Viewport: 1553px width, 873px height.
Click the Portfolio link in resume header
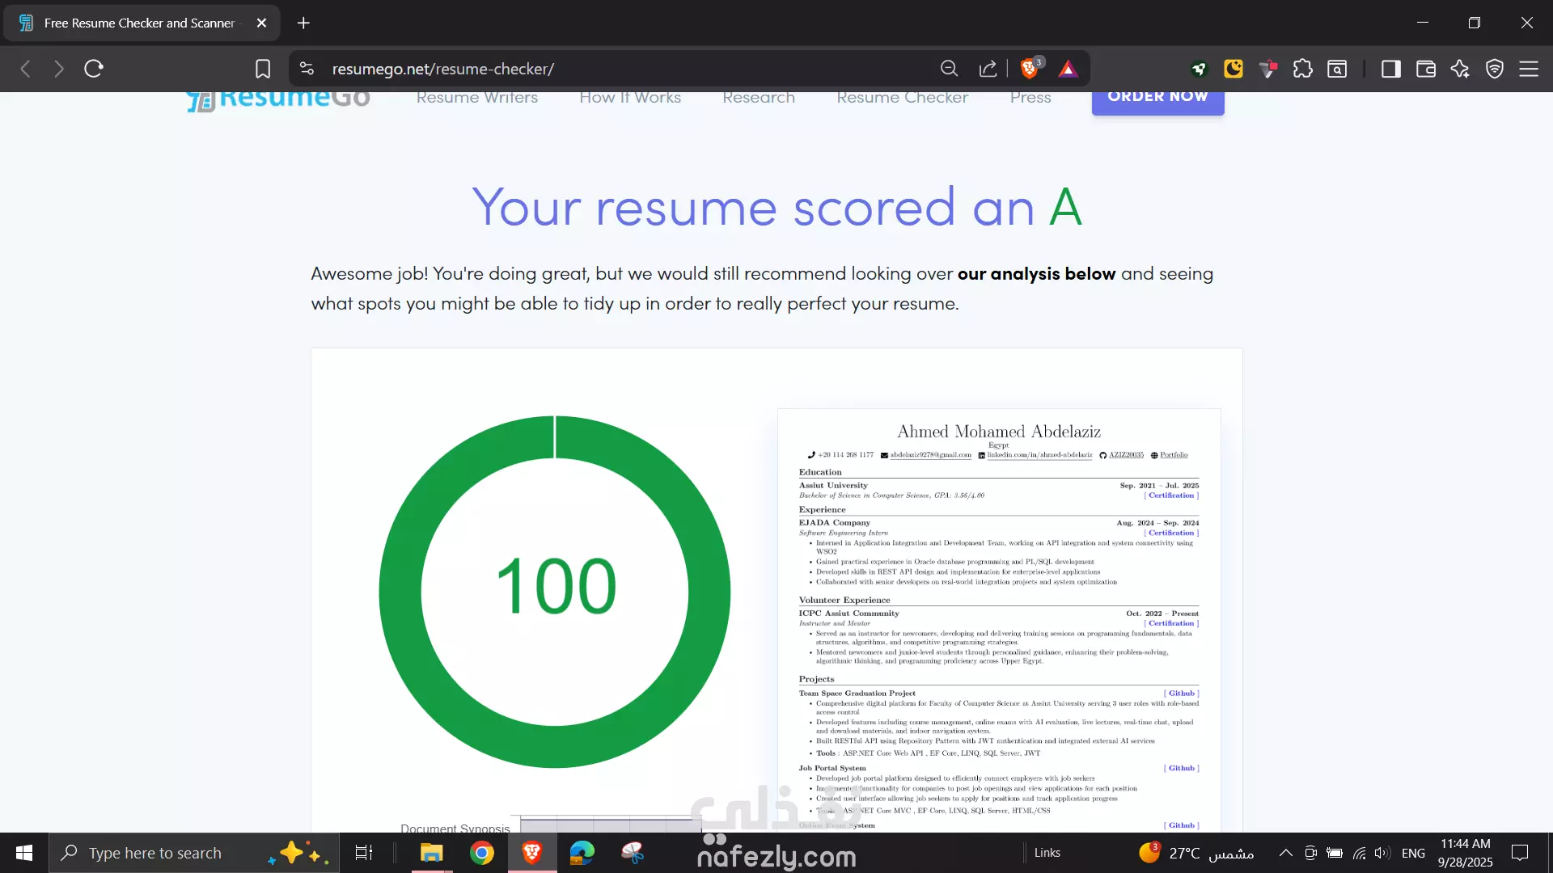point(1174,455)
